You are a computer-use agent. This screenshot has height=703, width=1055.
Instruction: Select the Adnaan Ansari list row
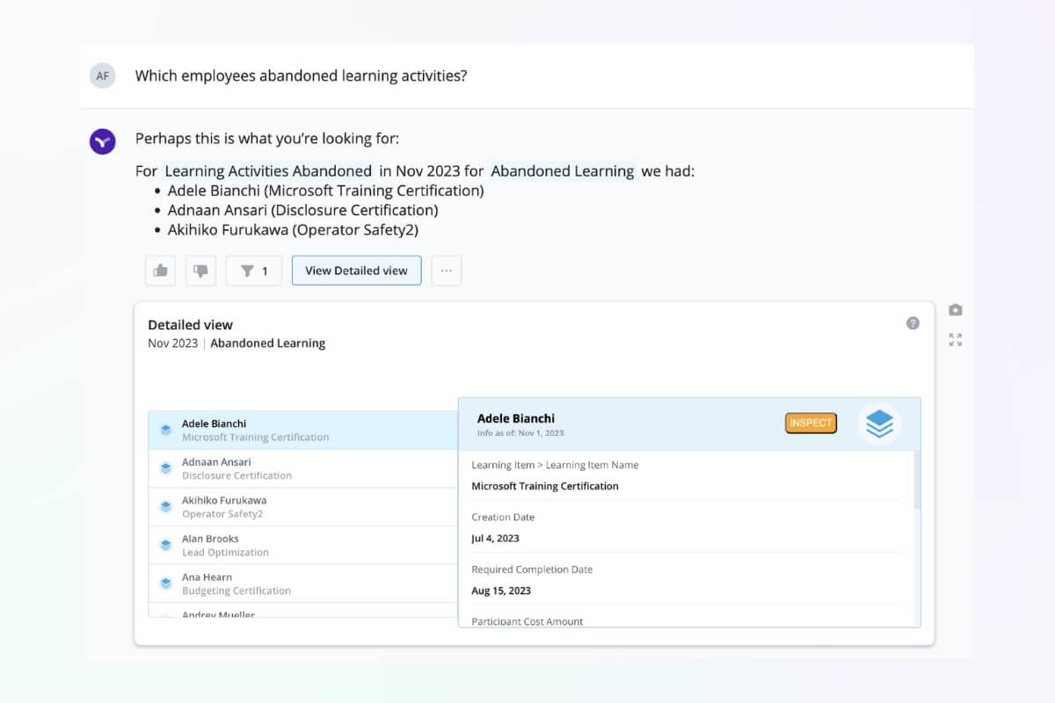click(x=303, y=468)
